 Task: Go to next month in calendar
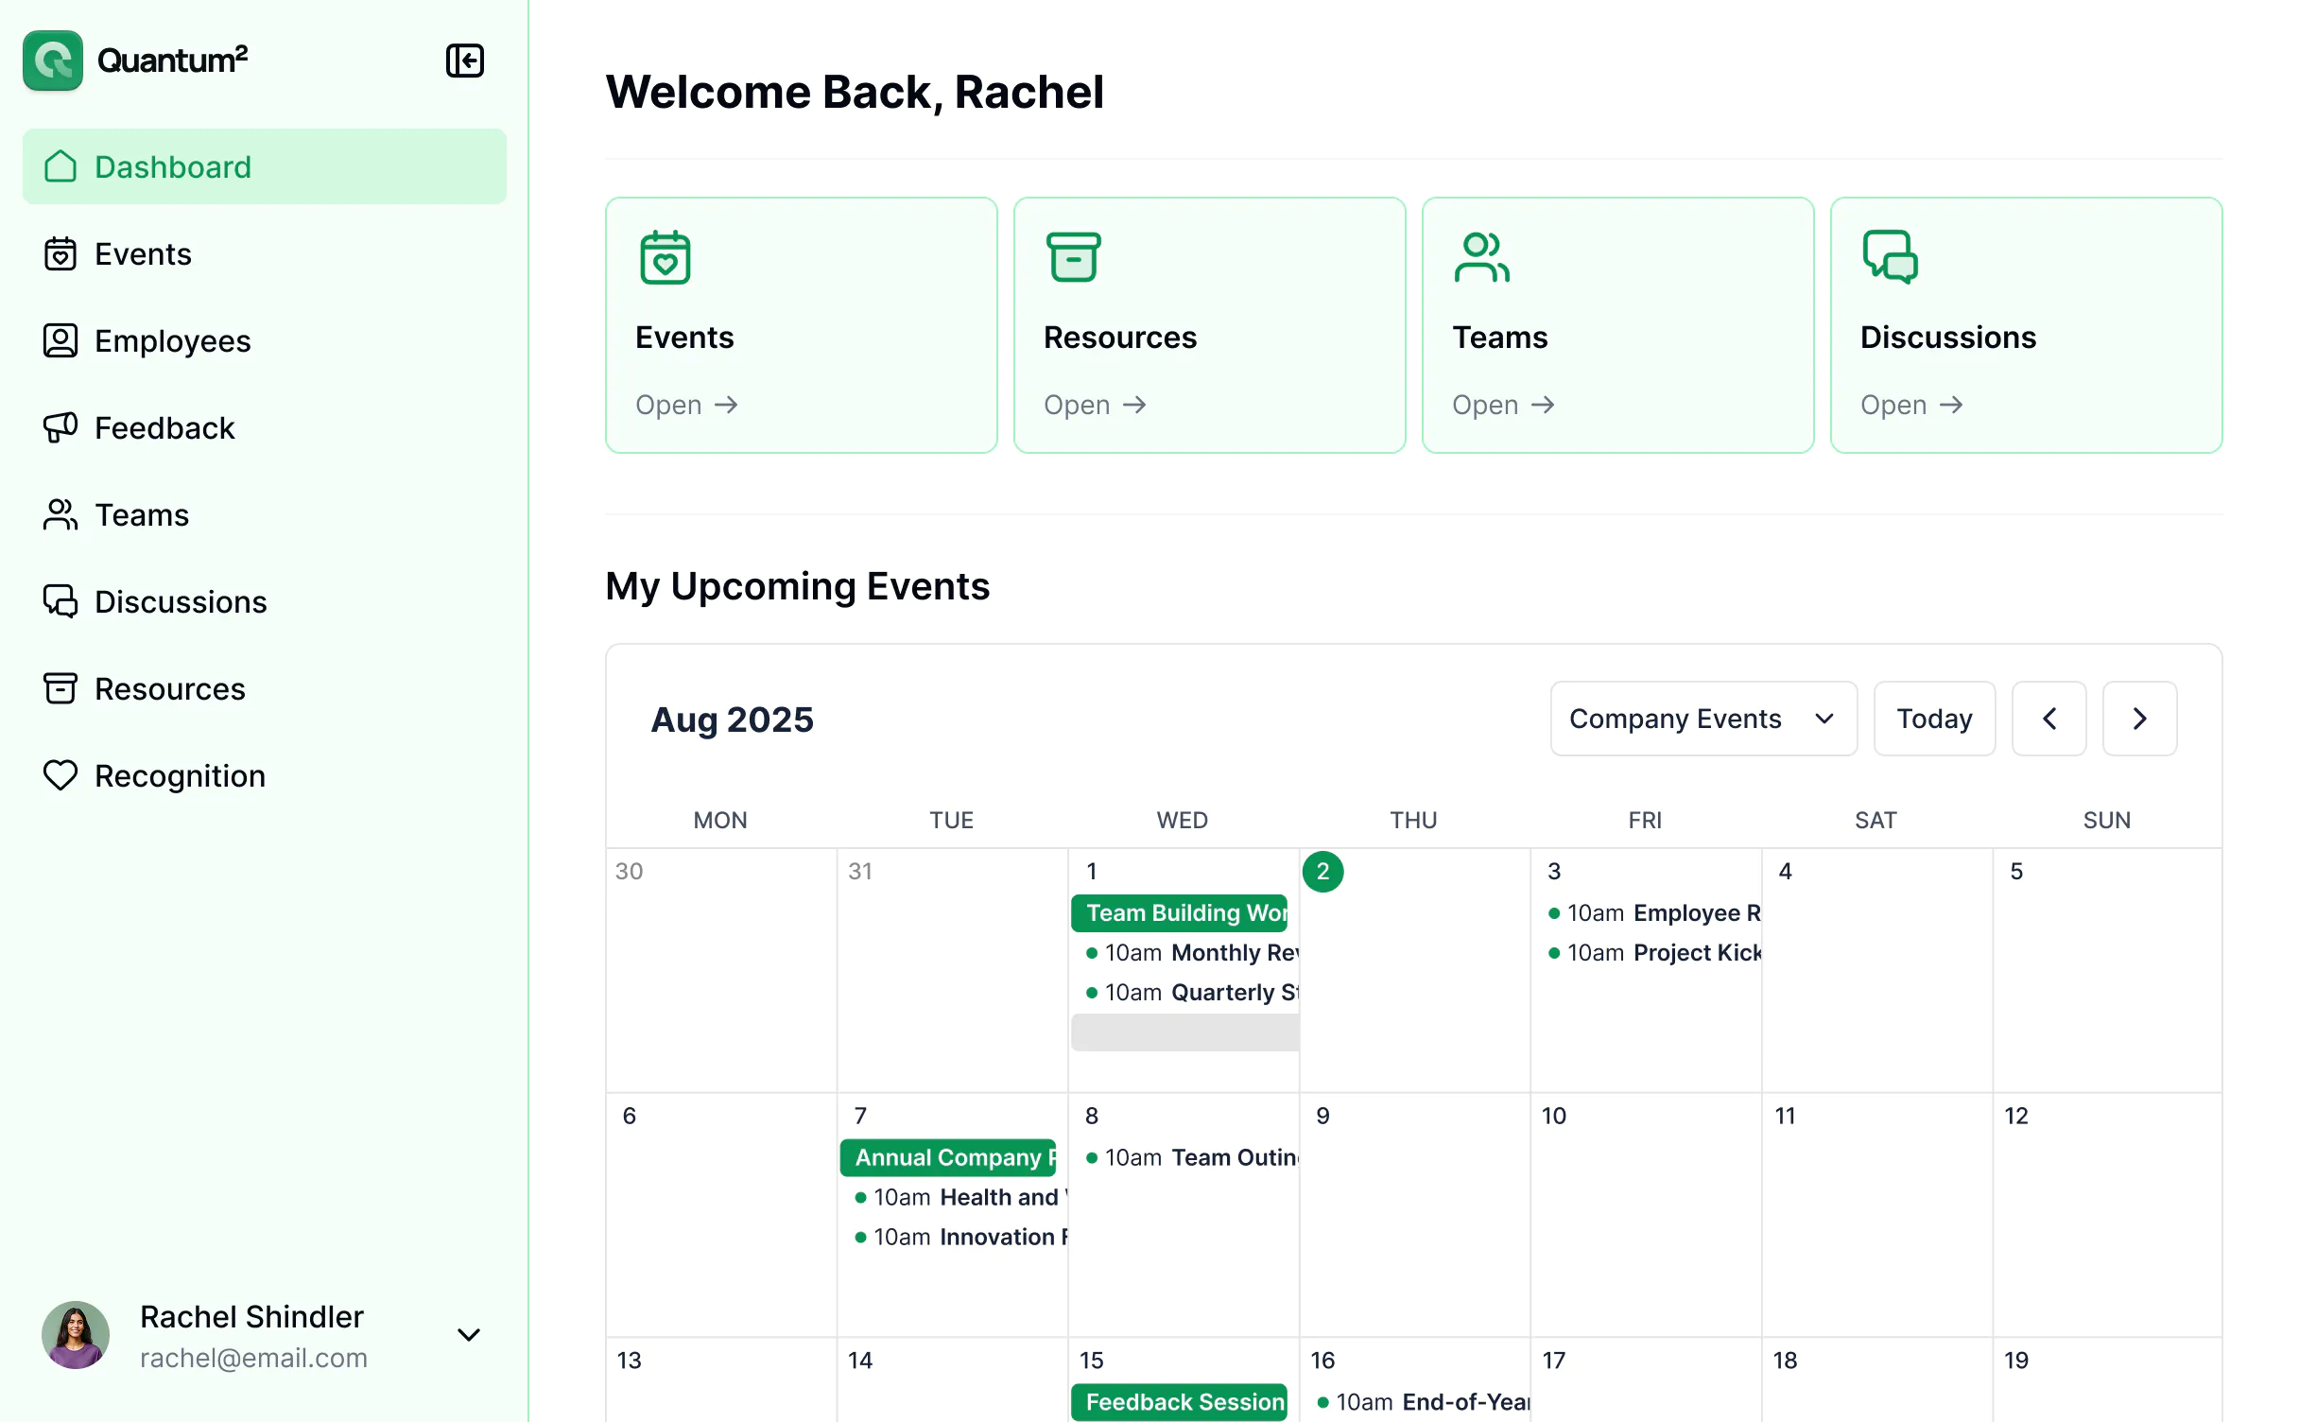2139,719
